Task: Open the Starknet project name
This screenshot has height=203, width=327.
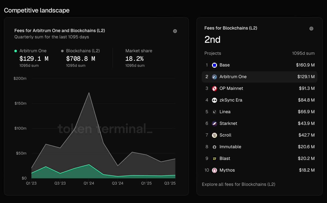Action: (228, 123)
